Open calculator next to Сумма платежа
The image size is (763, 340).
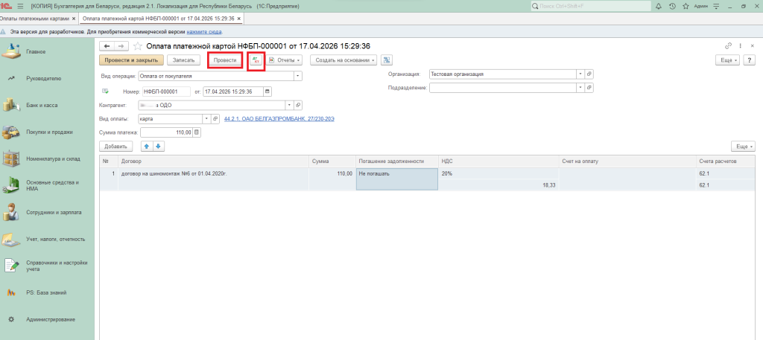click(x=197, y=132)
